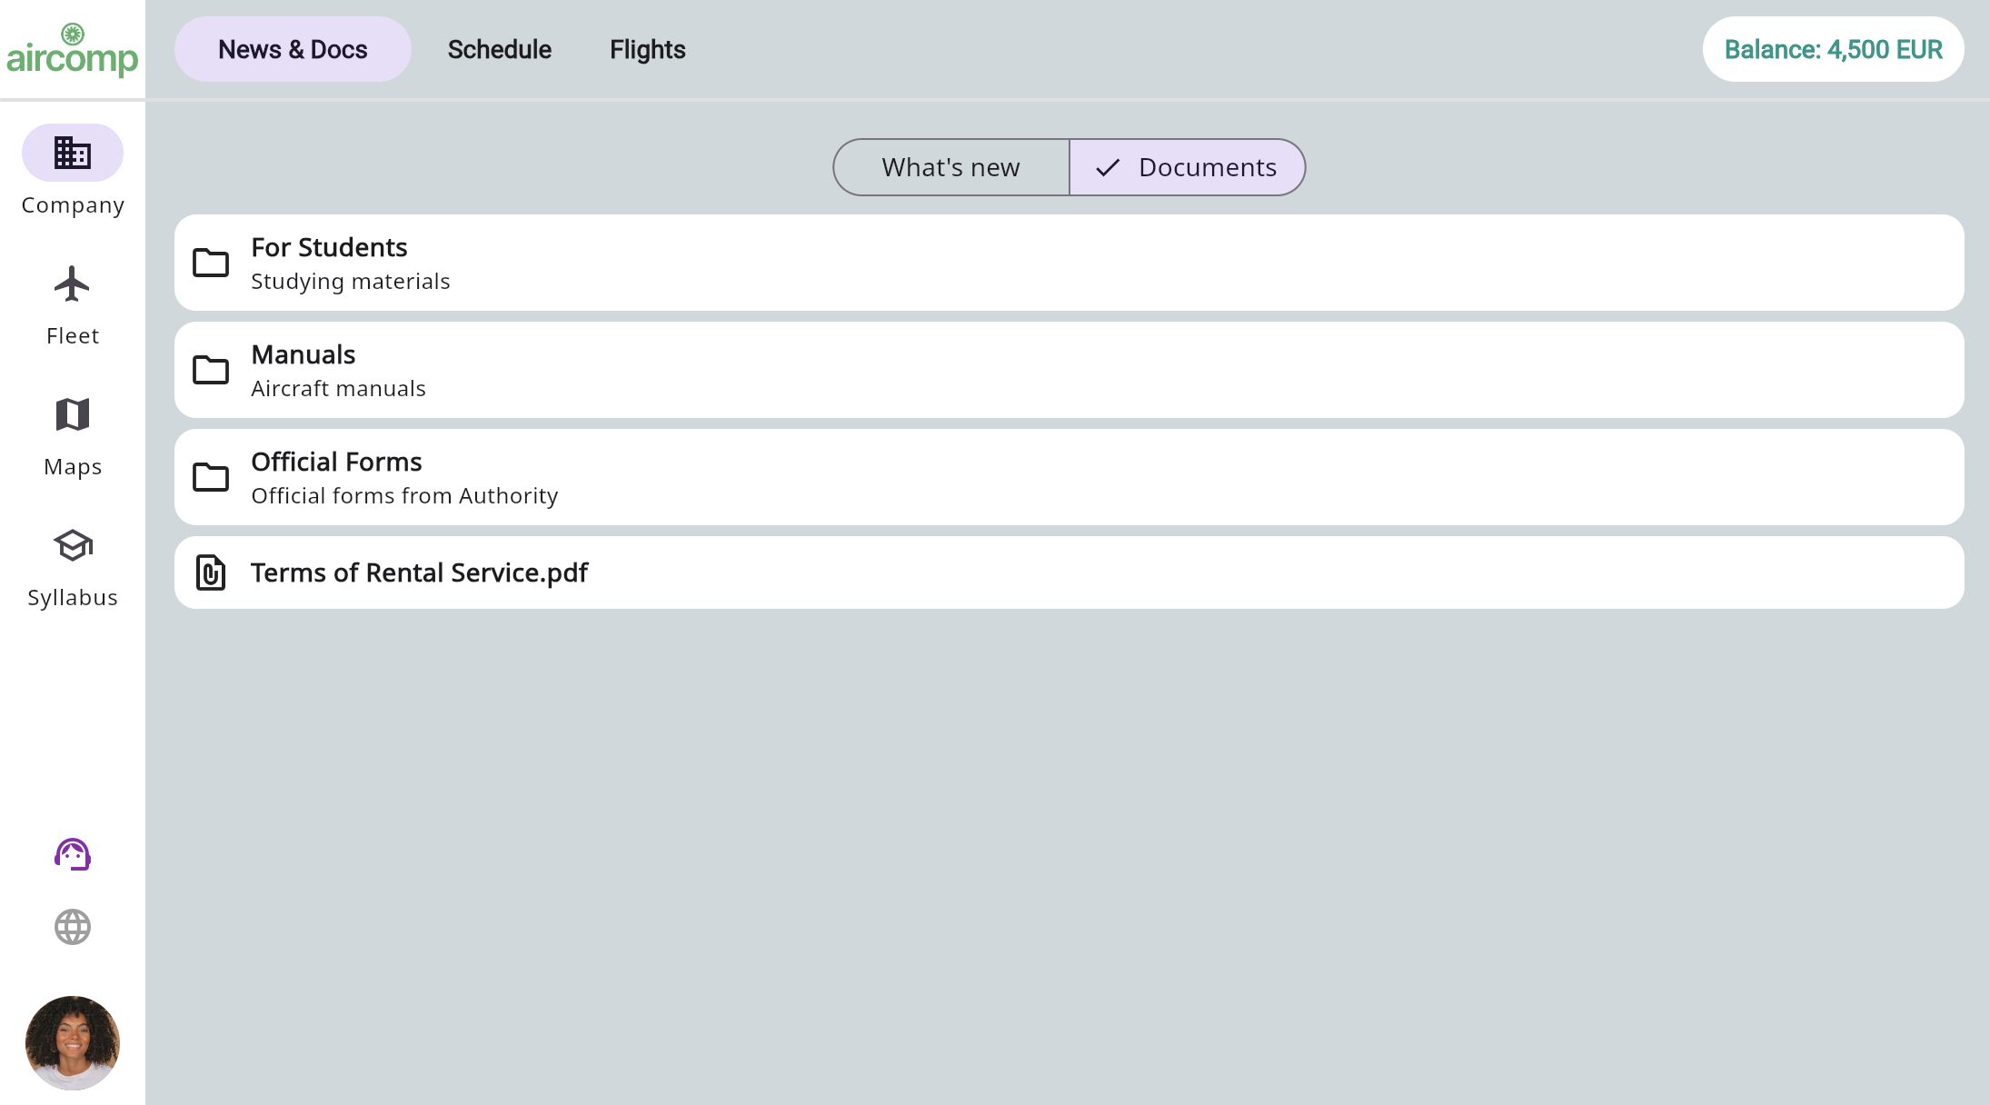Switch to What's new tab

coord(950,166)
